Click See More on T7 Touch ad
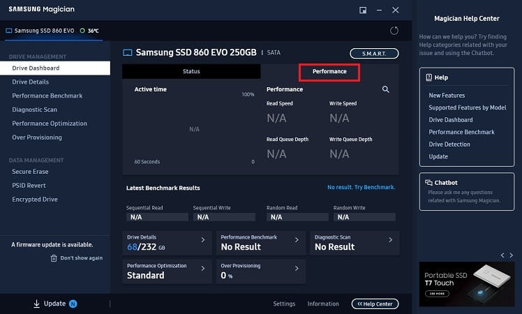The height and width of the screenshot is (314, 522). coord(437,294)
